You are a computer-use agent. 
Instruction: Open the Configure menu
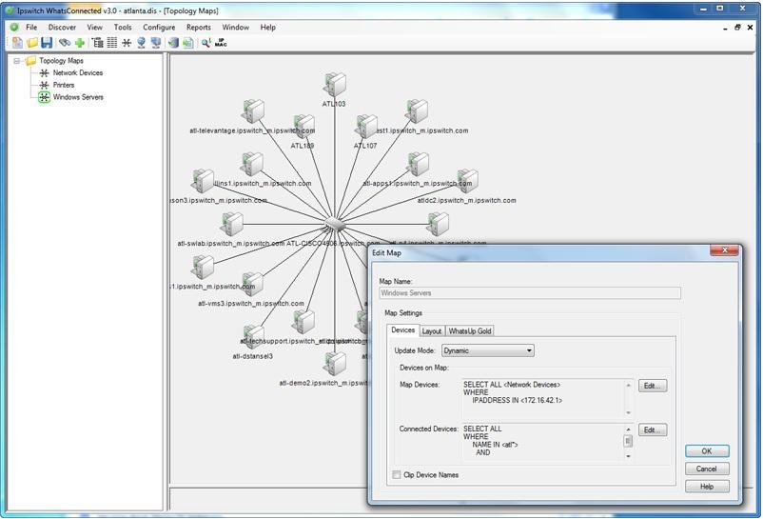point(159,28)
